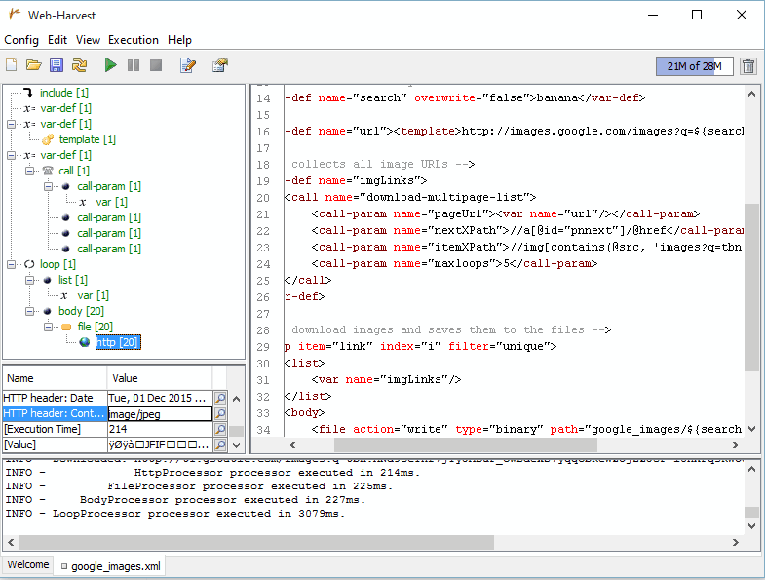Collapse the first call-param [1] node

(49, 186)
